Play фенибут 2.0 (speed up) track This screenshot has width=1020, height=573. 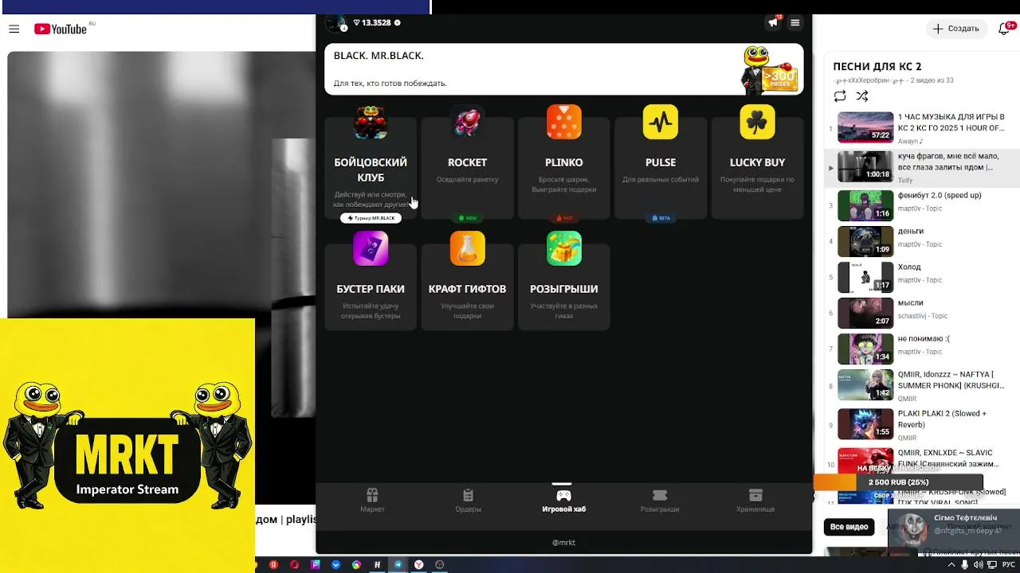(922, 205)
